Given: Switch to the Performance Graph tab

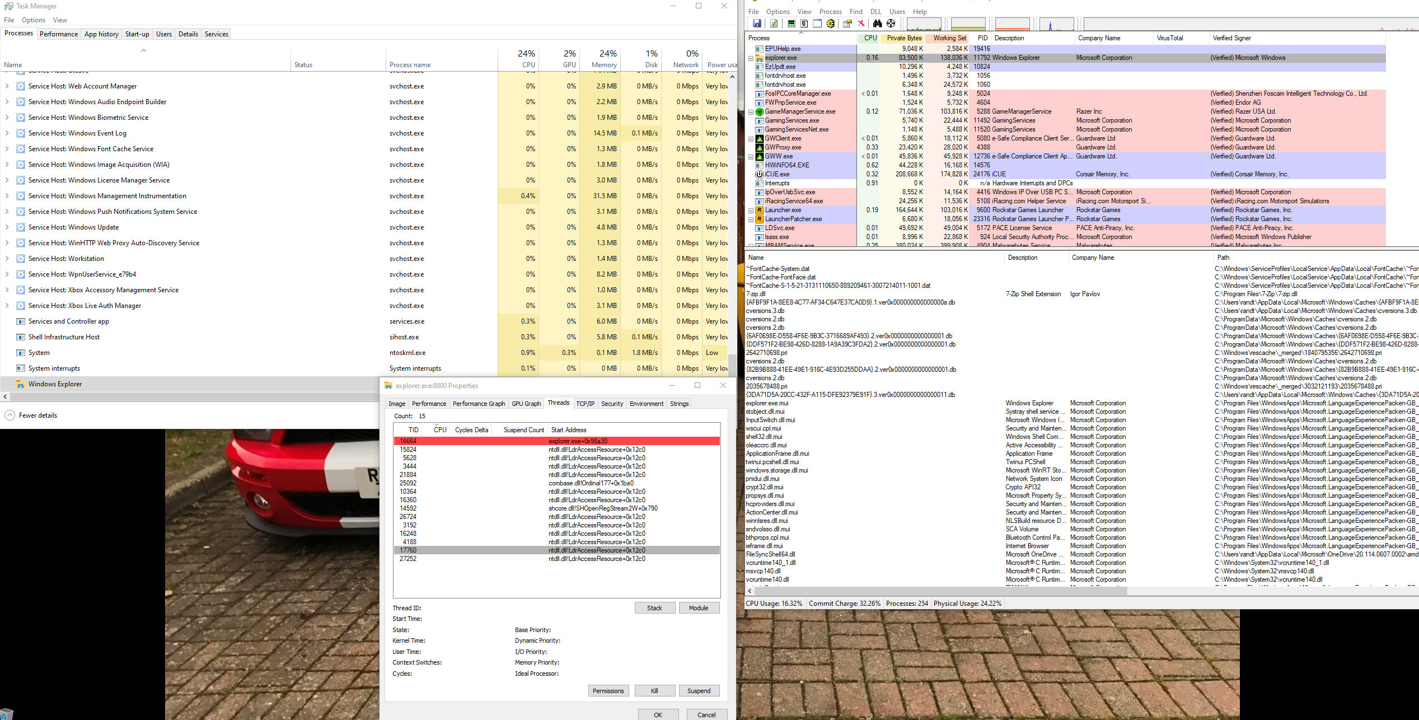Looking at the screenshot, I should coord(479,404).
